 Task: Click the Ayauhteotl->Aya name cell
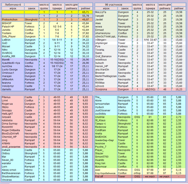click(13, 63)
